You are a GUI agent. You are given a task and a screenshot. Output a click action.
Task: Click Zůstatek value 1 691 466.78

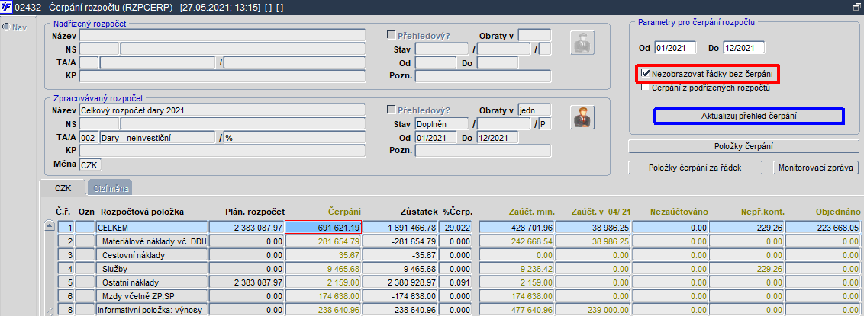[x=401, y=227]
